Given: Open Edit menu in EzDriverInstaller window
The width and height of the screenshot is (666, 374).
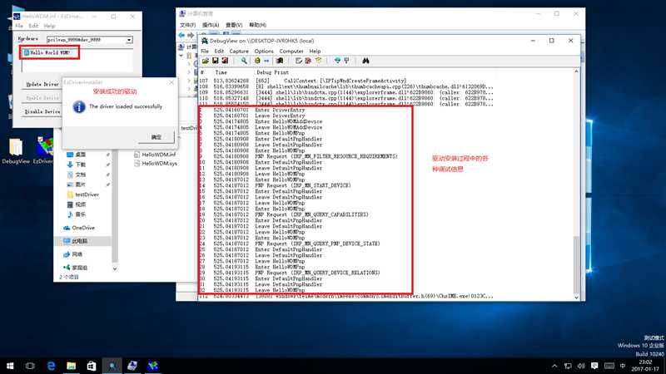Looking at the screenshot, I should point(33,26).
